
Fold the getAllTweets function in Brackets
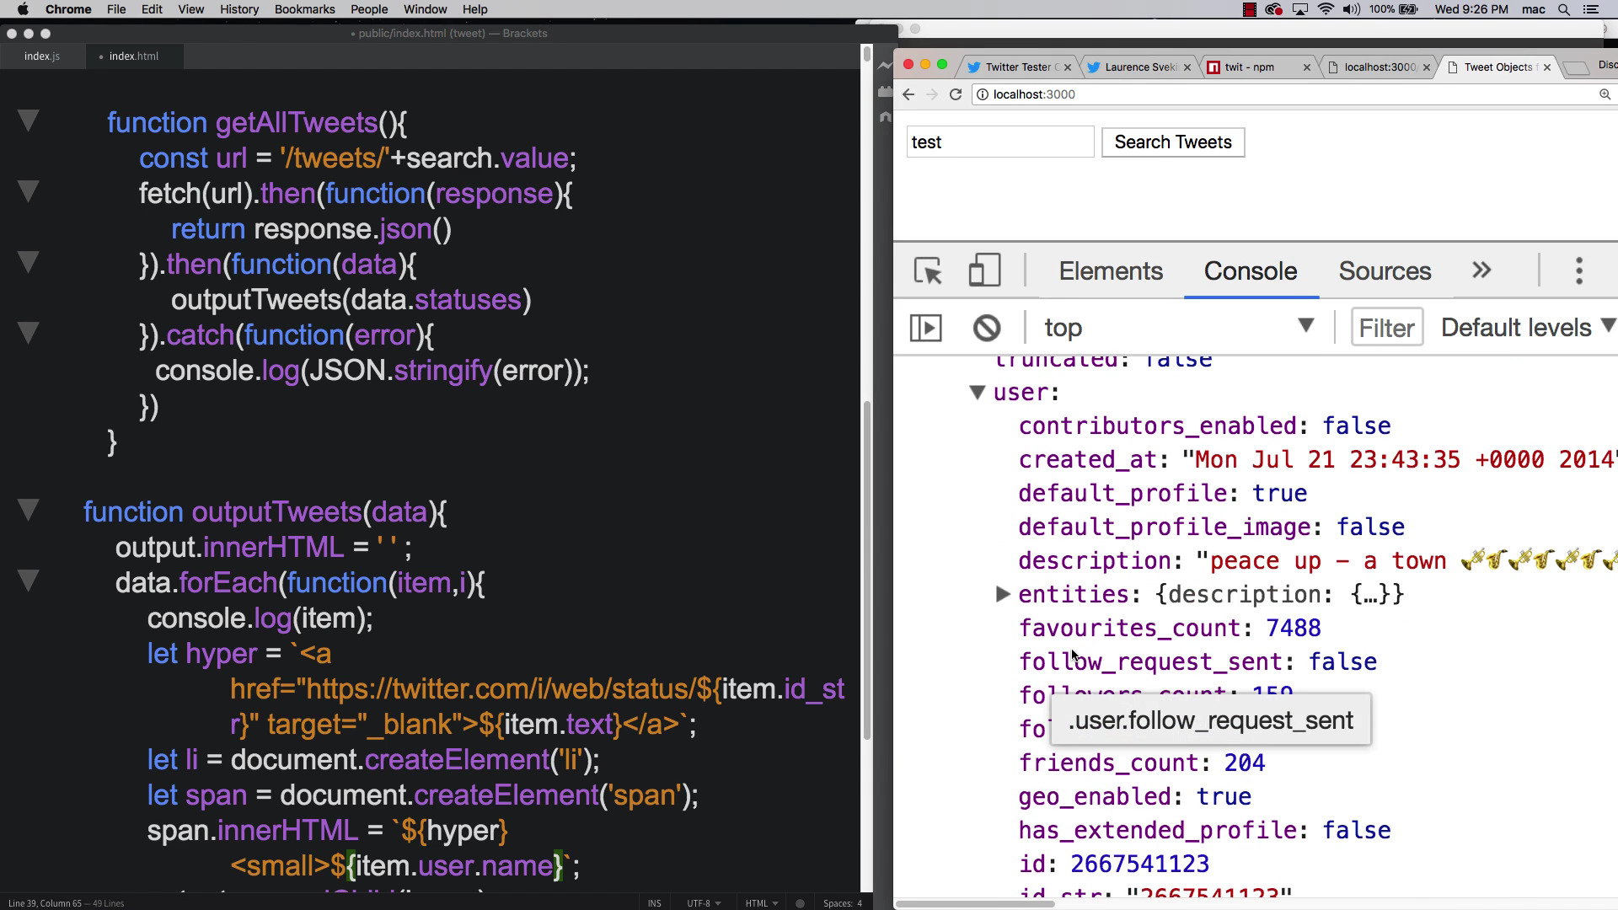coord(28,121)
